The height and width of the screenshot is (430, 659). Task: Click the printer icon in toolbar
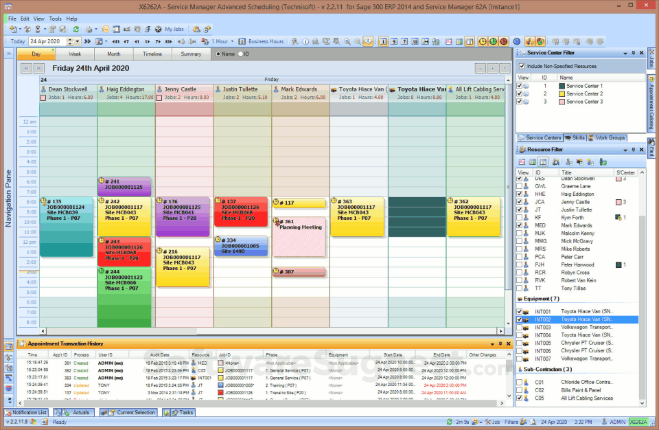click(x=89, y=30)
